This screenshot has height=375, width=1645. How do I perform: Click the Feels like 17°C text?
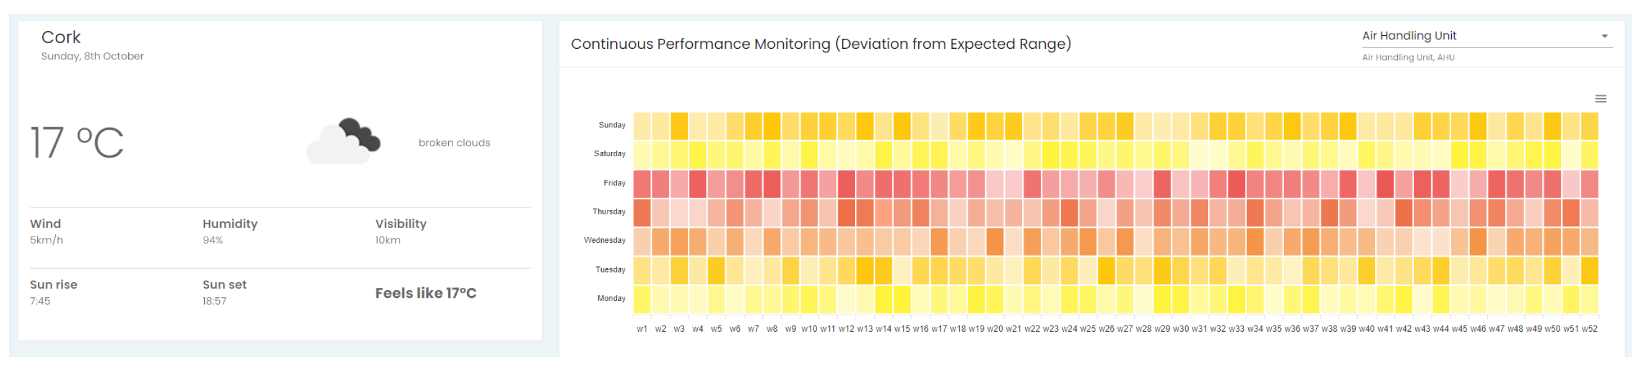point(425,293)
